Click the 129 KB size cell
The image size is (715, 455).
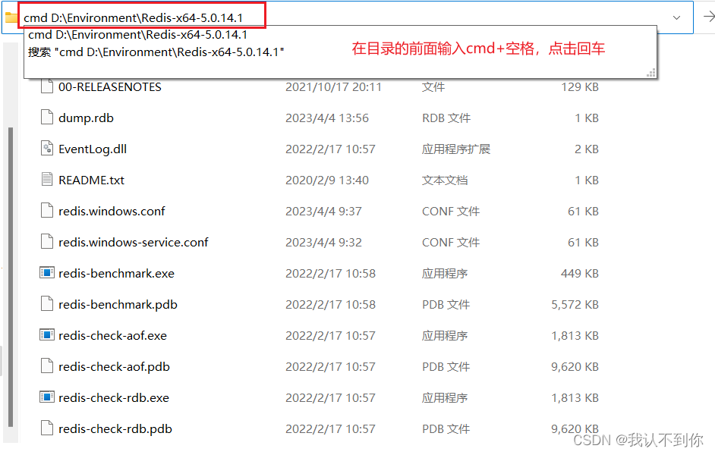pyautogui.click(x=580, y=87)
